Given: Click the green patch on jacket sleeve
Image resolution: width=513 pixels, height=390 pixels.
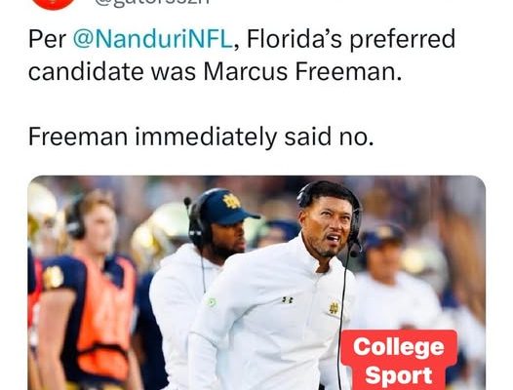Looking at the screenshot, I should click(x=212, y=302).
